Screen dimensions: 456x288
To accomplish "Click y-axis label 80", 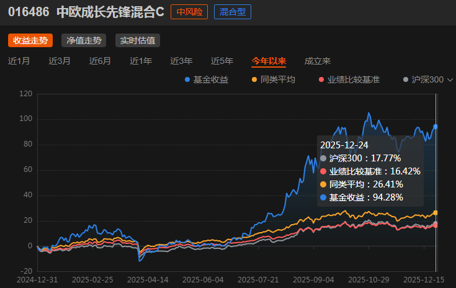I will point(28,144).
